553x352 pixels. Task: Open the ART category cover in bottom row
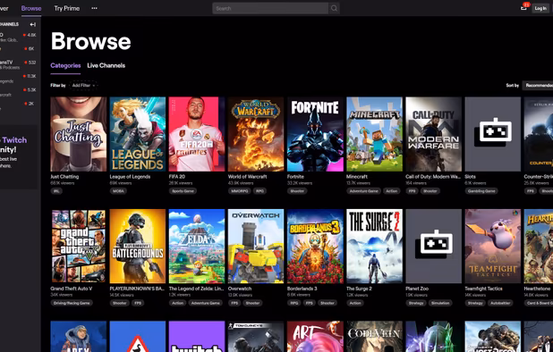point(315,336)
